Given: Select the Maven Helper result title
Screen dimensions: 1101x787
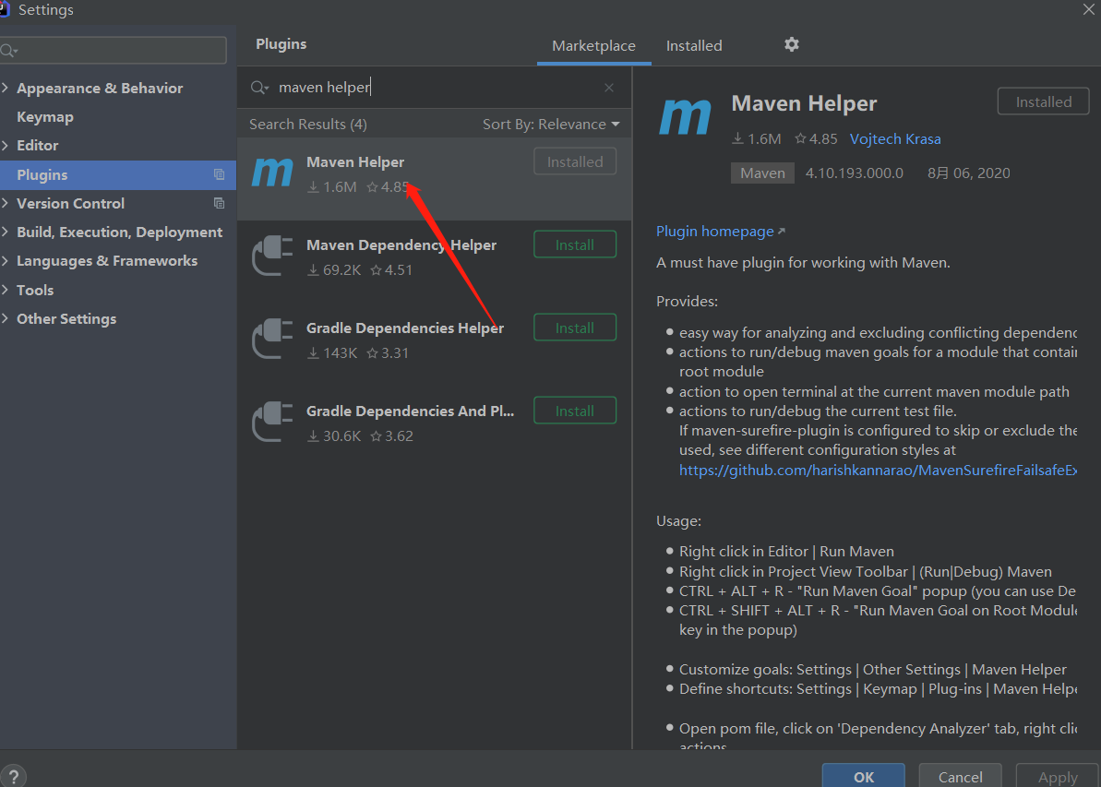Looking at the screenshot, I should pos(355,161).
